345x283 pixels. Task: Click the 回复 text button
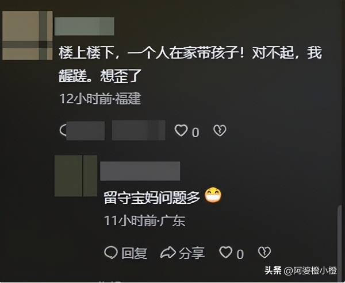[134, 253]
